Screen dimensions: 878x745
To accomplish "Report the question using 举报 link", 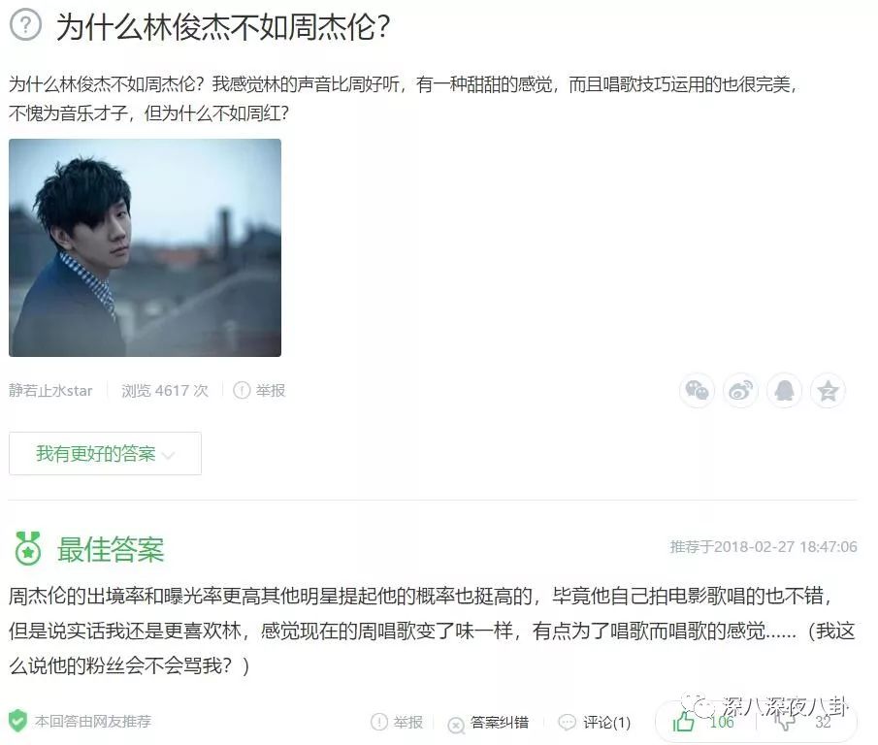I will [259, 390].
